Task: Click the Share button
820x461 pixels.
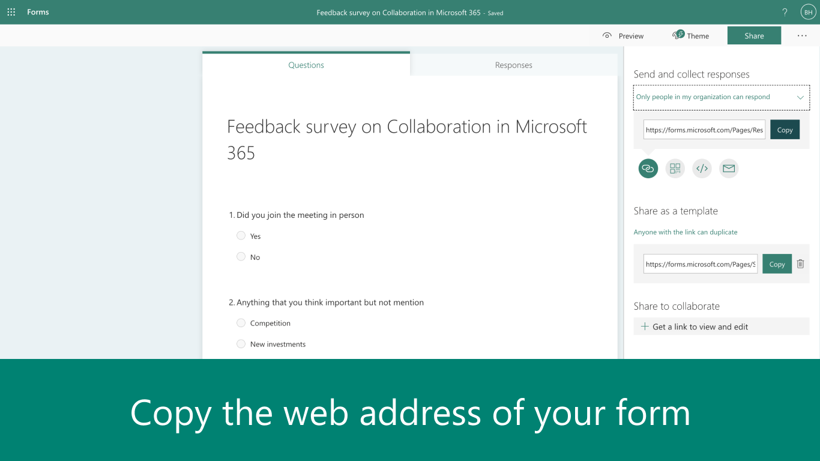Action: click(x=754, y=35)
